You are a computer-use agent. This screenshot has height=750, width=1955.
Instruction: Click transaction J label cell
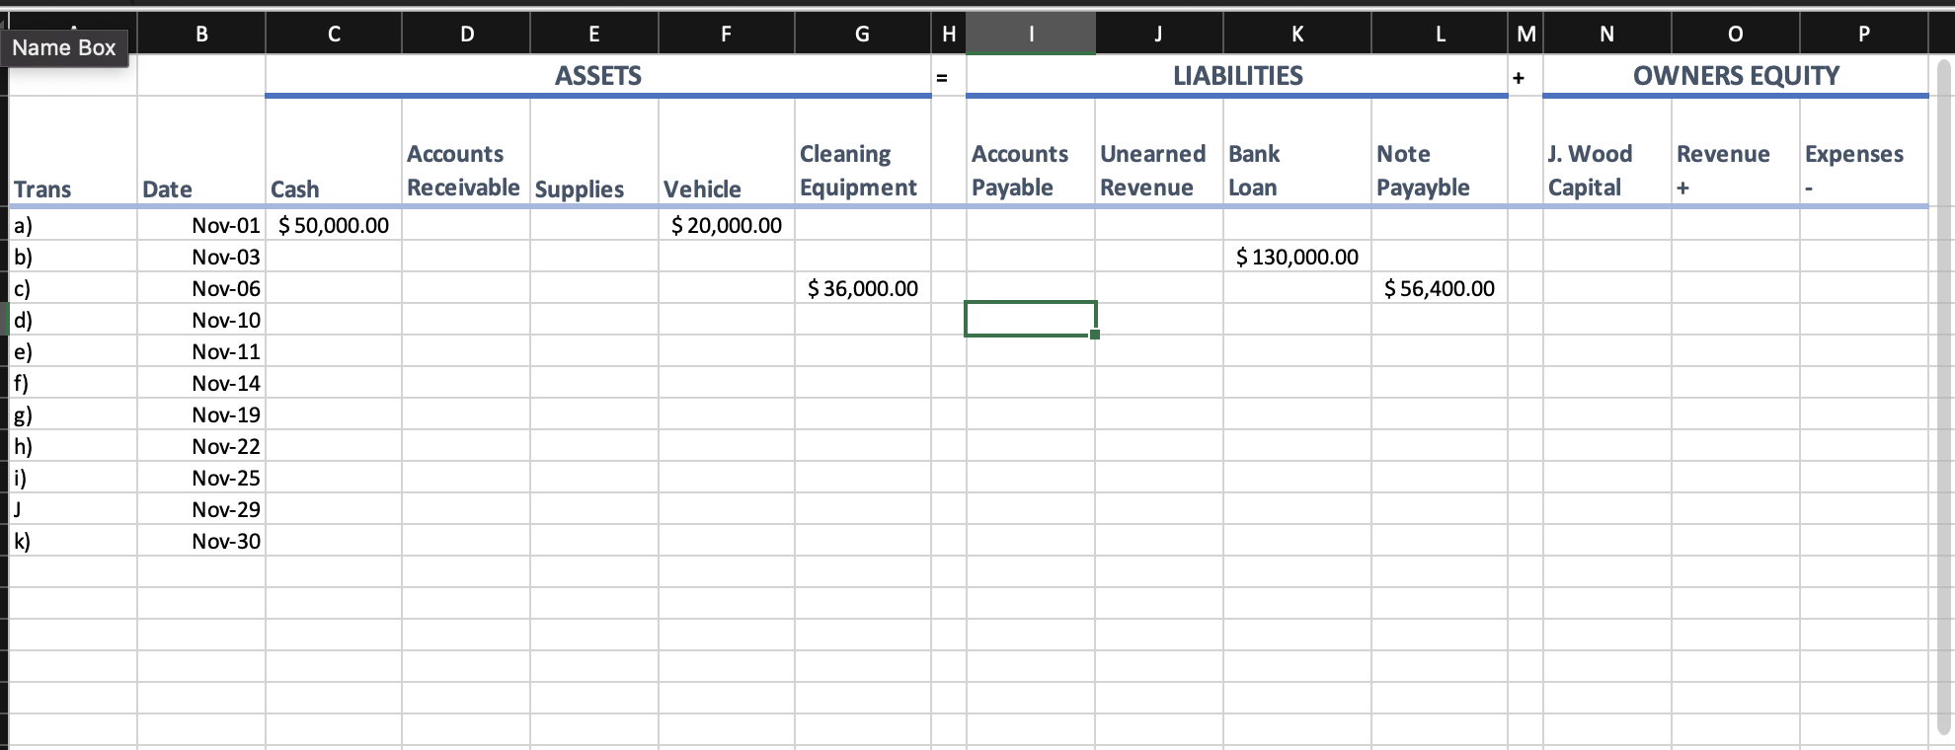[x=73, y=509]
